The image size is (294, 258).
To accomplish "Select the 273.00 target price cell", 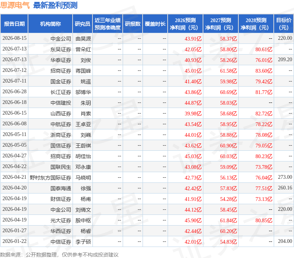I will (285, 177).
